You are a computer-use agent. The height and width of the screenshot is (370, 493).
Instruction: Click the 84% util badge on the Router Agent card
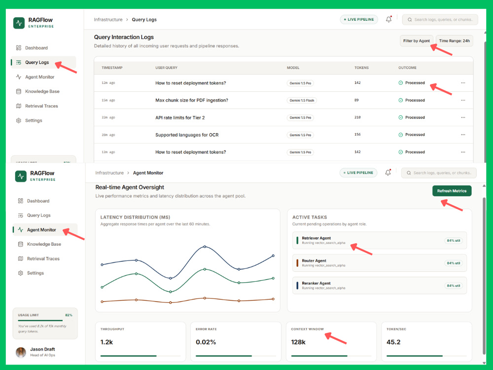pos(454,263)
